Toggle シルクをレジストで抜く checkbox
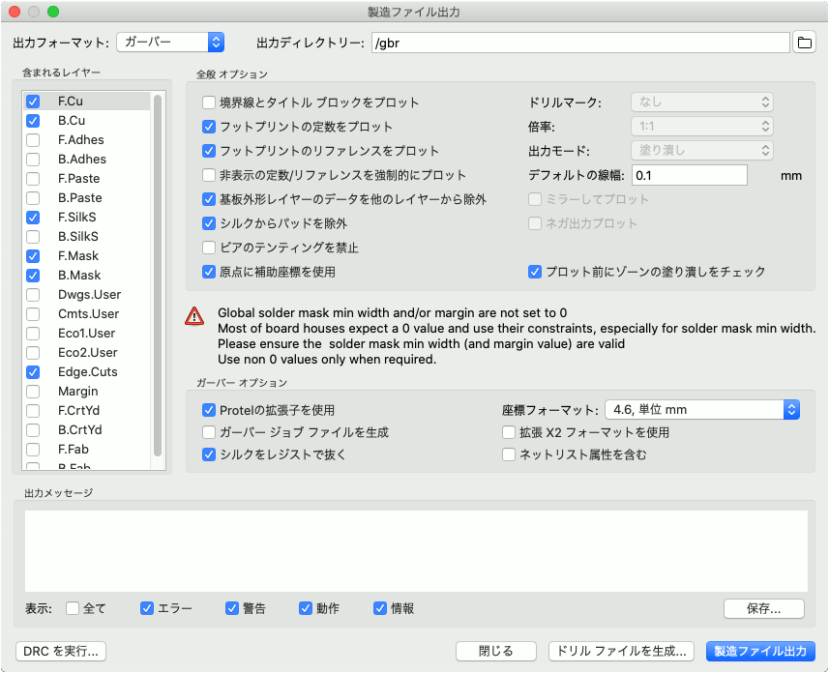This screenshot has height=673, width=829. click(x=209, y=454)
